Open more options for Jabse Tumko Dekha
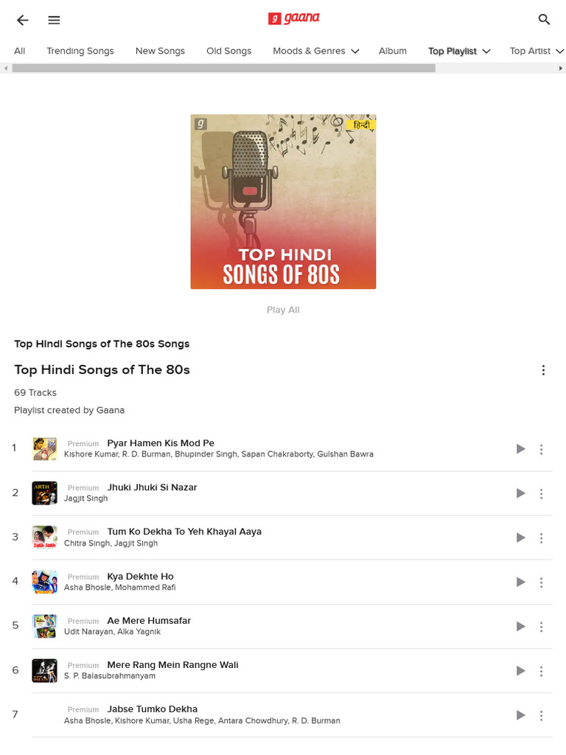The height and width of the screenshot is (755, 566). tap(542, 715)
